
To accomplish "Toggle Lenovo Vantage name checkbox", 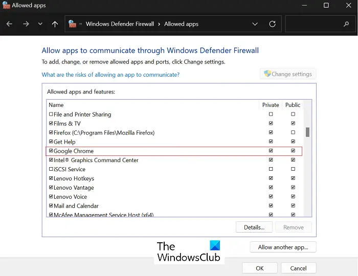I will [51, 187].
